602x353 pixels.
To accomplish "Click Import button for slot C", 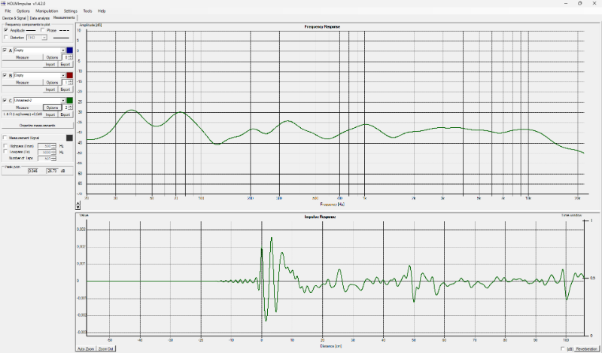I will [x=50, y=114].
